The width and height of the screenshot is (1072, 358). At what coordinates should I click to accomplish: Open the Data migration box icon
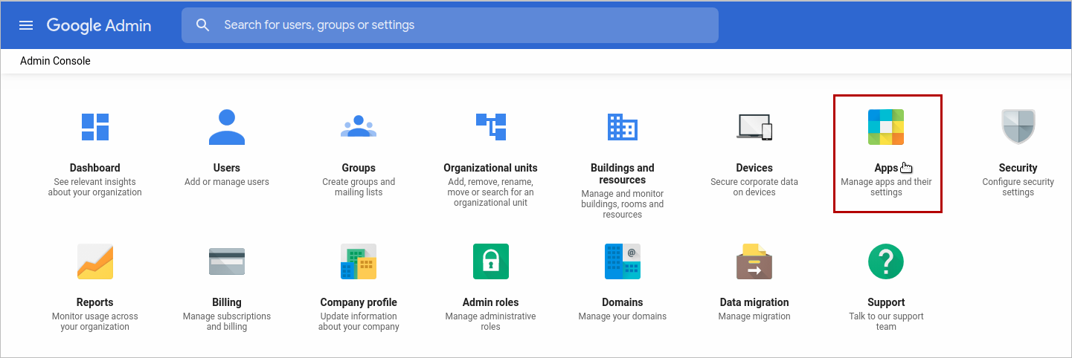(754, 261)
